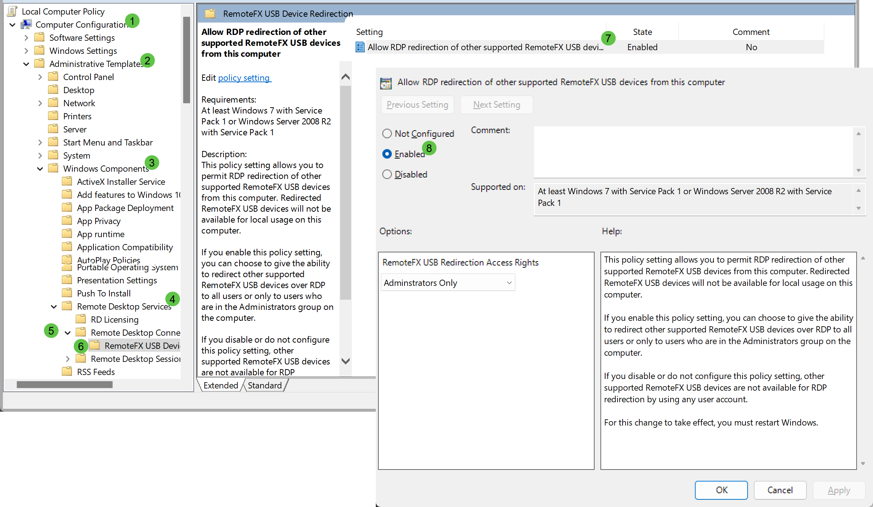Click the description pane scrollbar thumb
This screenshot has width=873, height=507.
tap(346, 193)
